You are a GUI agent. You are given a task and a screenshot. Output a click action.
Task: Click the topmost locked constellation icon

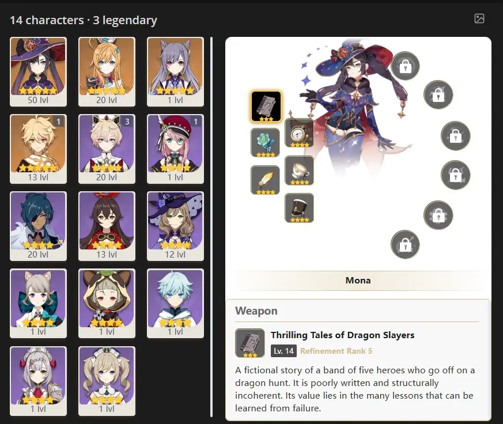406,66
